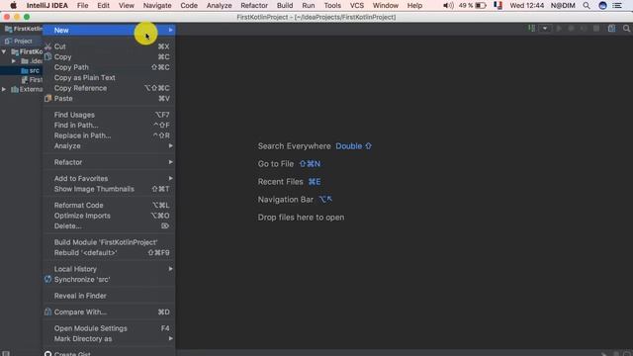Open the Edit menu
The height and width of the screenshot is (356, 633).
click(103, 5)
